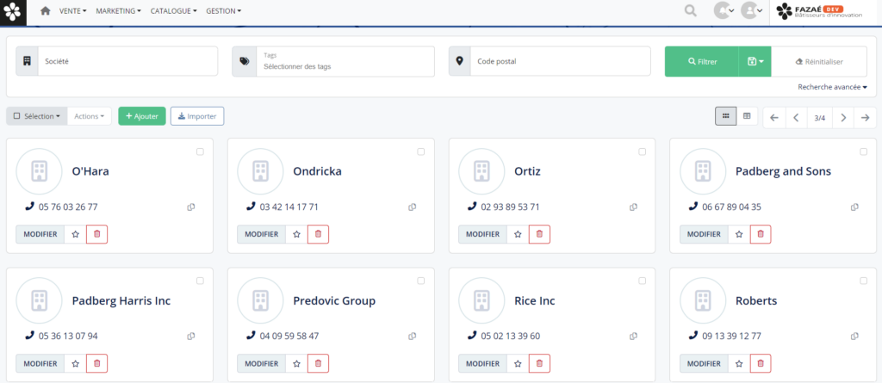Click the home icon in top navigation
Viewport: 882px width, 383px height.
[45, 10]
